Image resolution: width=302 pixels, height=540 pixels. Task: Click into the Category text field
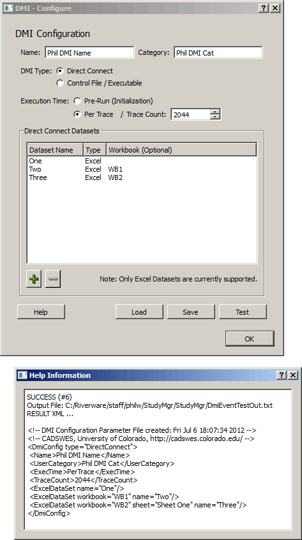tap(218, 53)
